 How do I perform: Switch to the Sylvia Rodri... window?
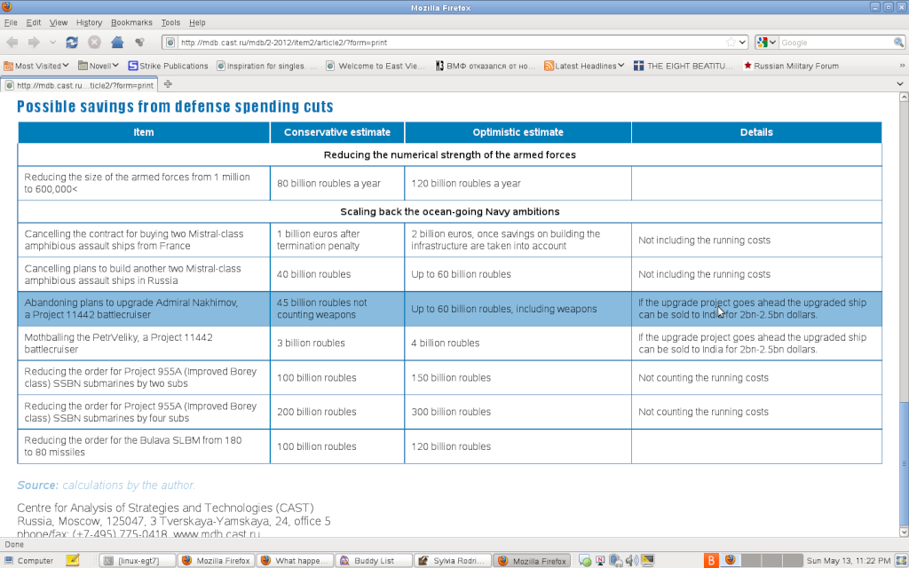(453, 561)
